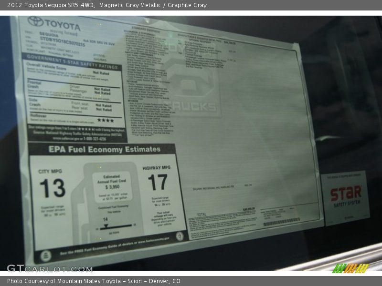
Task: Click the "Overall Vehicle Score" label
Action: (46, 66)
